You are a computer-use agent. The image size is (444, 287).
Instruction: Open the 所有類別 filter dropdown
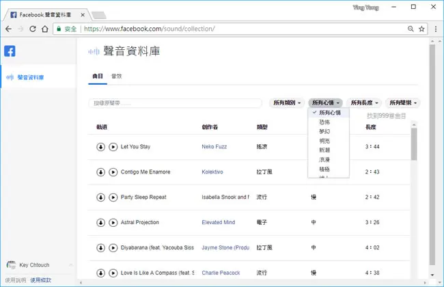coord(287,103)
